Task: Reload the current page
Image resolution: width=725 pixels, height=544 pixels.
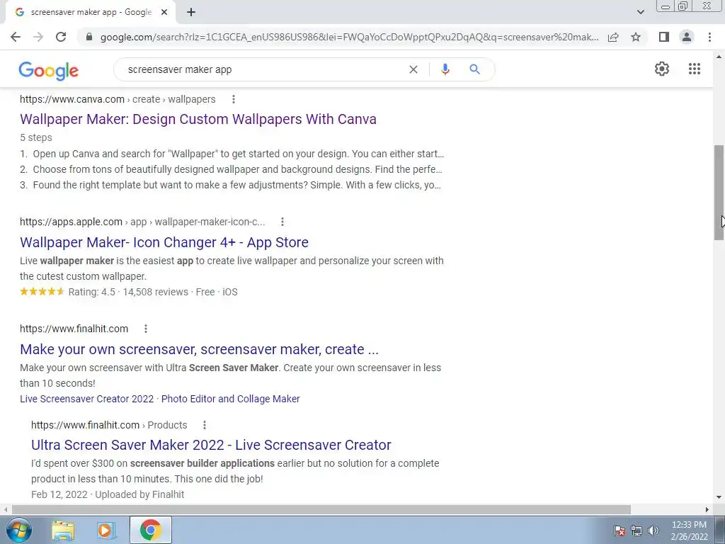Action: [x=61, y=37]
